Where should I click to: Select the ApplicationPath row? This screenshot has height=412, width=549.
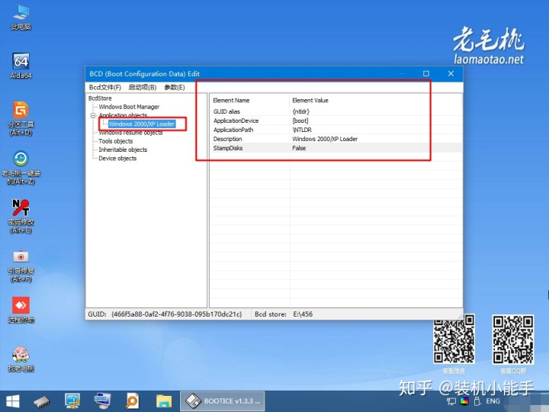click(336, 130)
